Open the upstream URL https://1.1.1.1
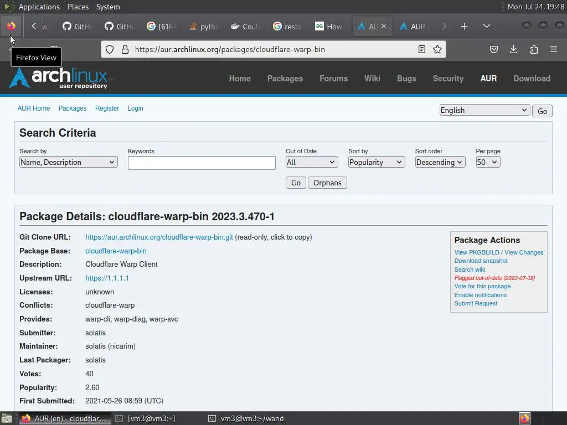This screenshot has height=425, width=567. (x=107, y=278)
